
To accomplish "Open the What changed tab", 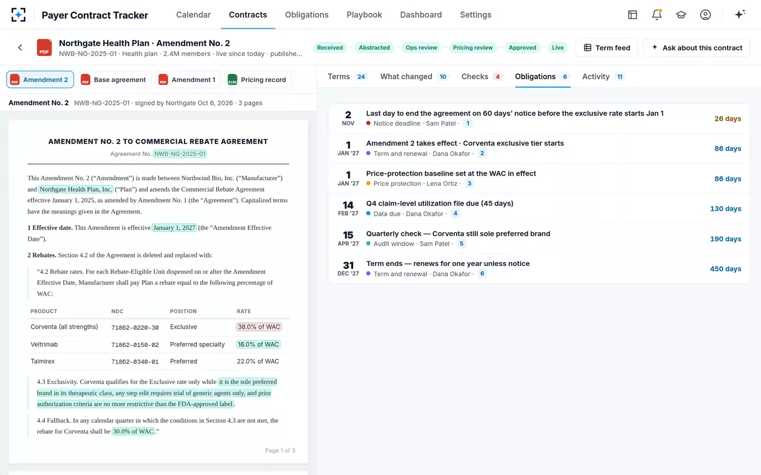I will pos(414,77).
